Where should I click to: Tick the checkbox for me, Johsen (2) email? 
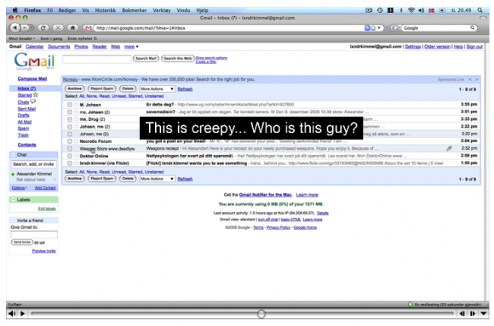(x=70, y=112)
